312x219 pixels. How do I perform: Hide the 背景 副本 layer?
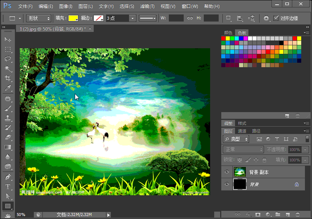[227, 172]
